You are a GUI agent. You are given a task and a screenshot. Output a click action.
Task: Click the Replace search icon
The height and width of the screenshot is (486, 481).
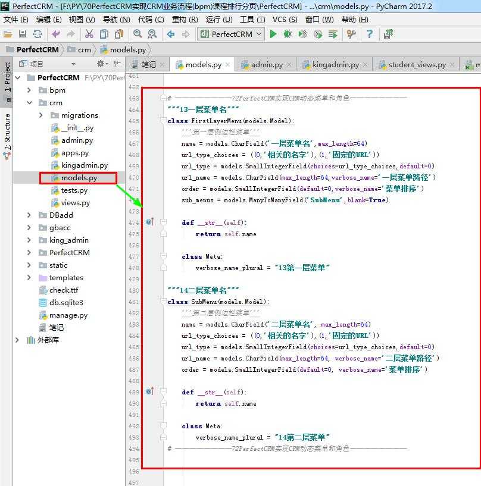click(x=152, y=34)
